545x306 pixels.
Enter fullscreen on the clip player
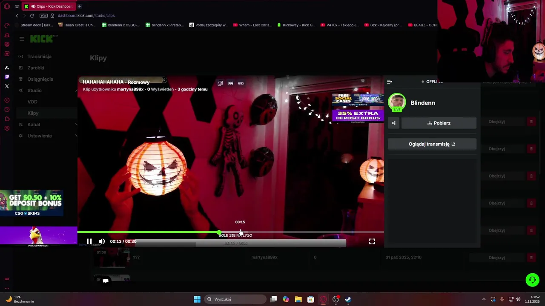(372, 241)
